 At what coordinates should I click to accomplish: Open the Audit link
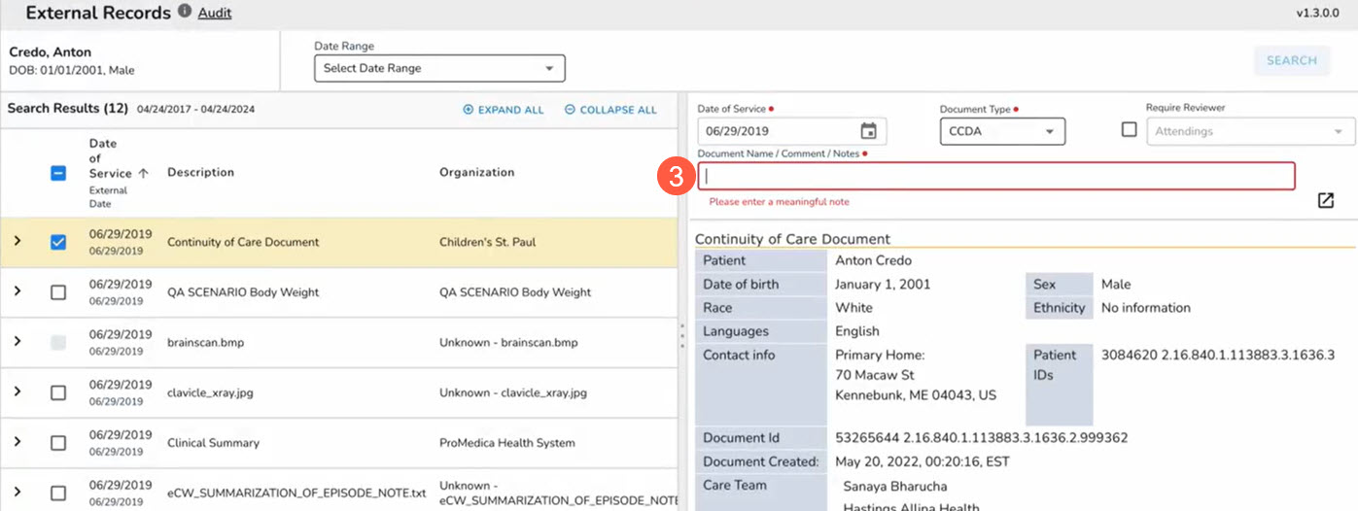215,14
